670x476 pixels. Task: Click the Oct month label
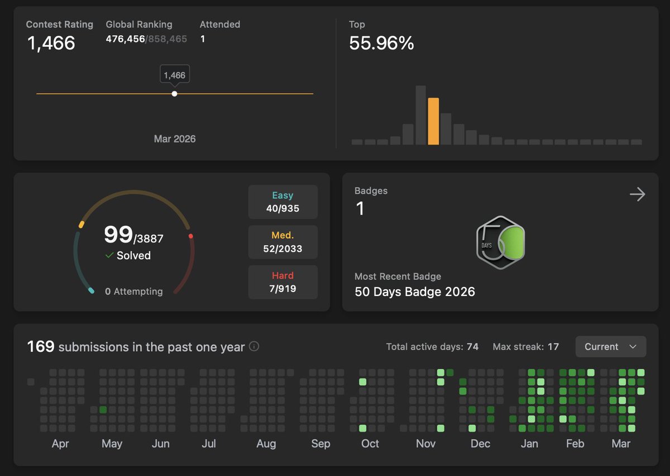(370, 444)
